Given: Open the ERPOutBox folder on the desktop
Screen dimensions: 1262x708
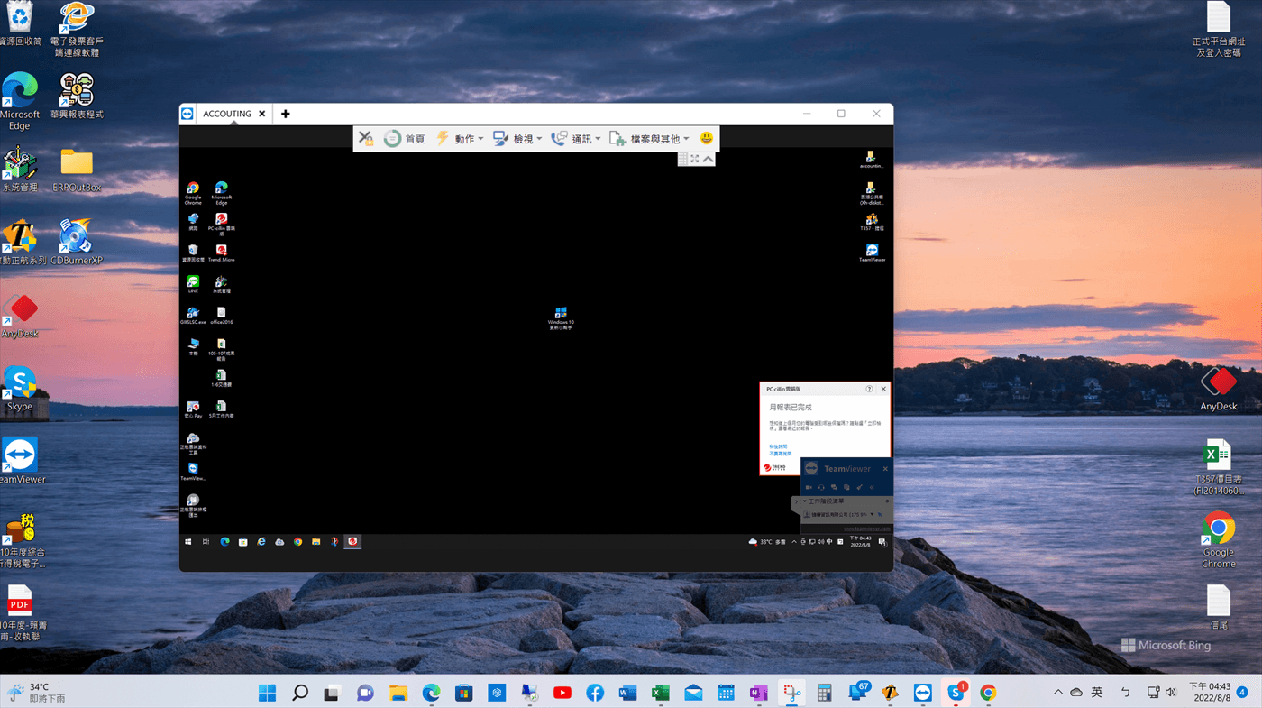Looking at the screenshot, I should (x=77, y=168).
